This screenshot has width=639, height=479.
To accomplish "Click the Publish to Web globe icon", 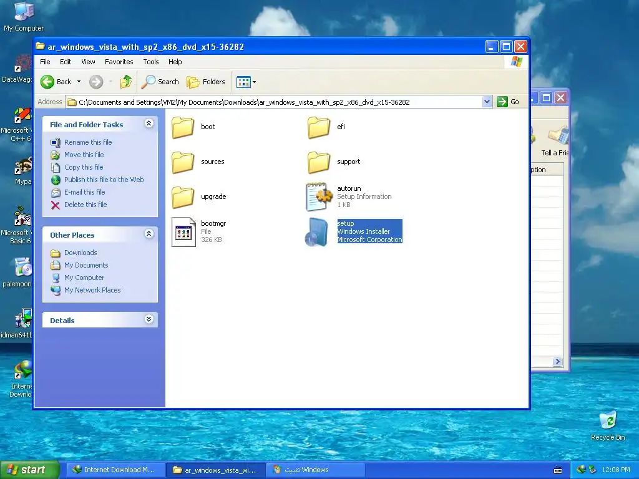I will pos(56,180).
